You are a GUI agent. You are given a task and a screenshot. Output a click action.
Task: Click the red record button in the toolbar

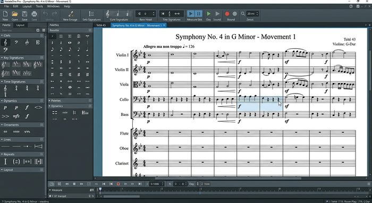tap(227, 14)
